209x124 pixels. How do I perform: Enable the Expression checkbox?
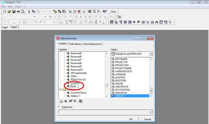click(60, 107)
